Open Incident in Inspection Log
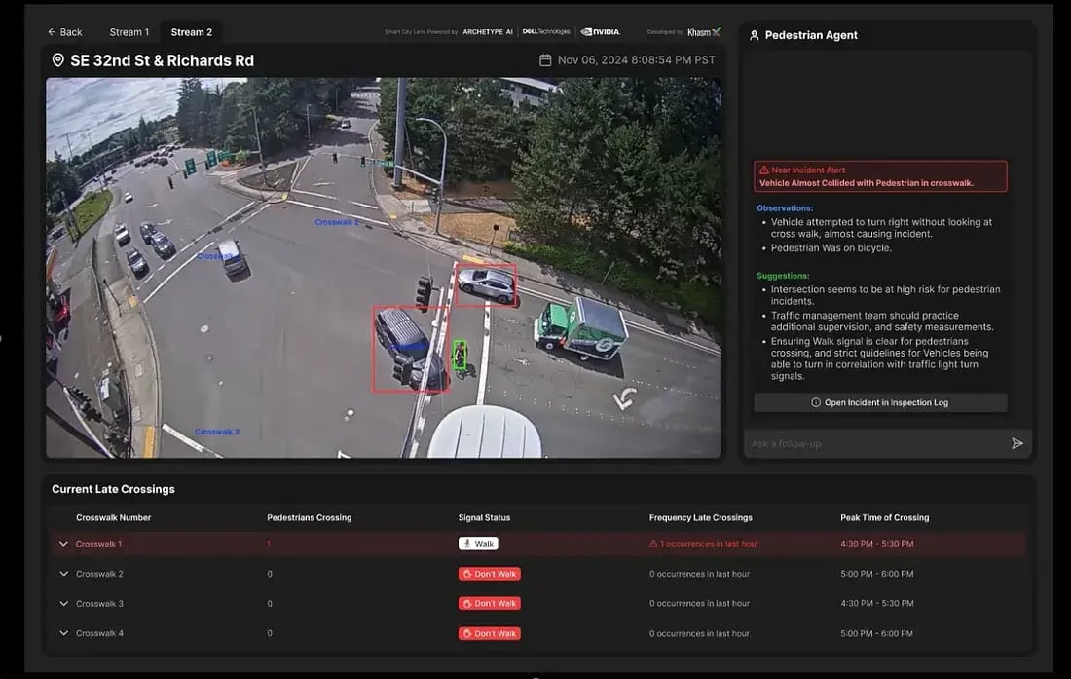 point(880,402)
